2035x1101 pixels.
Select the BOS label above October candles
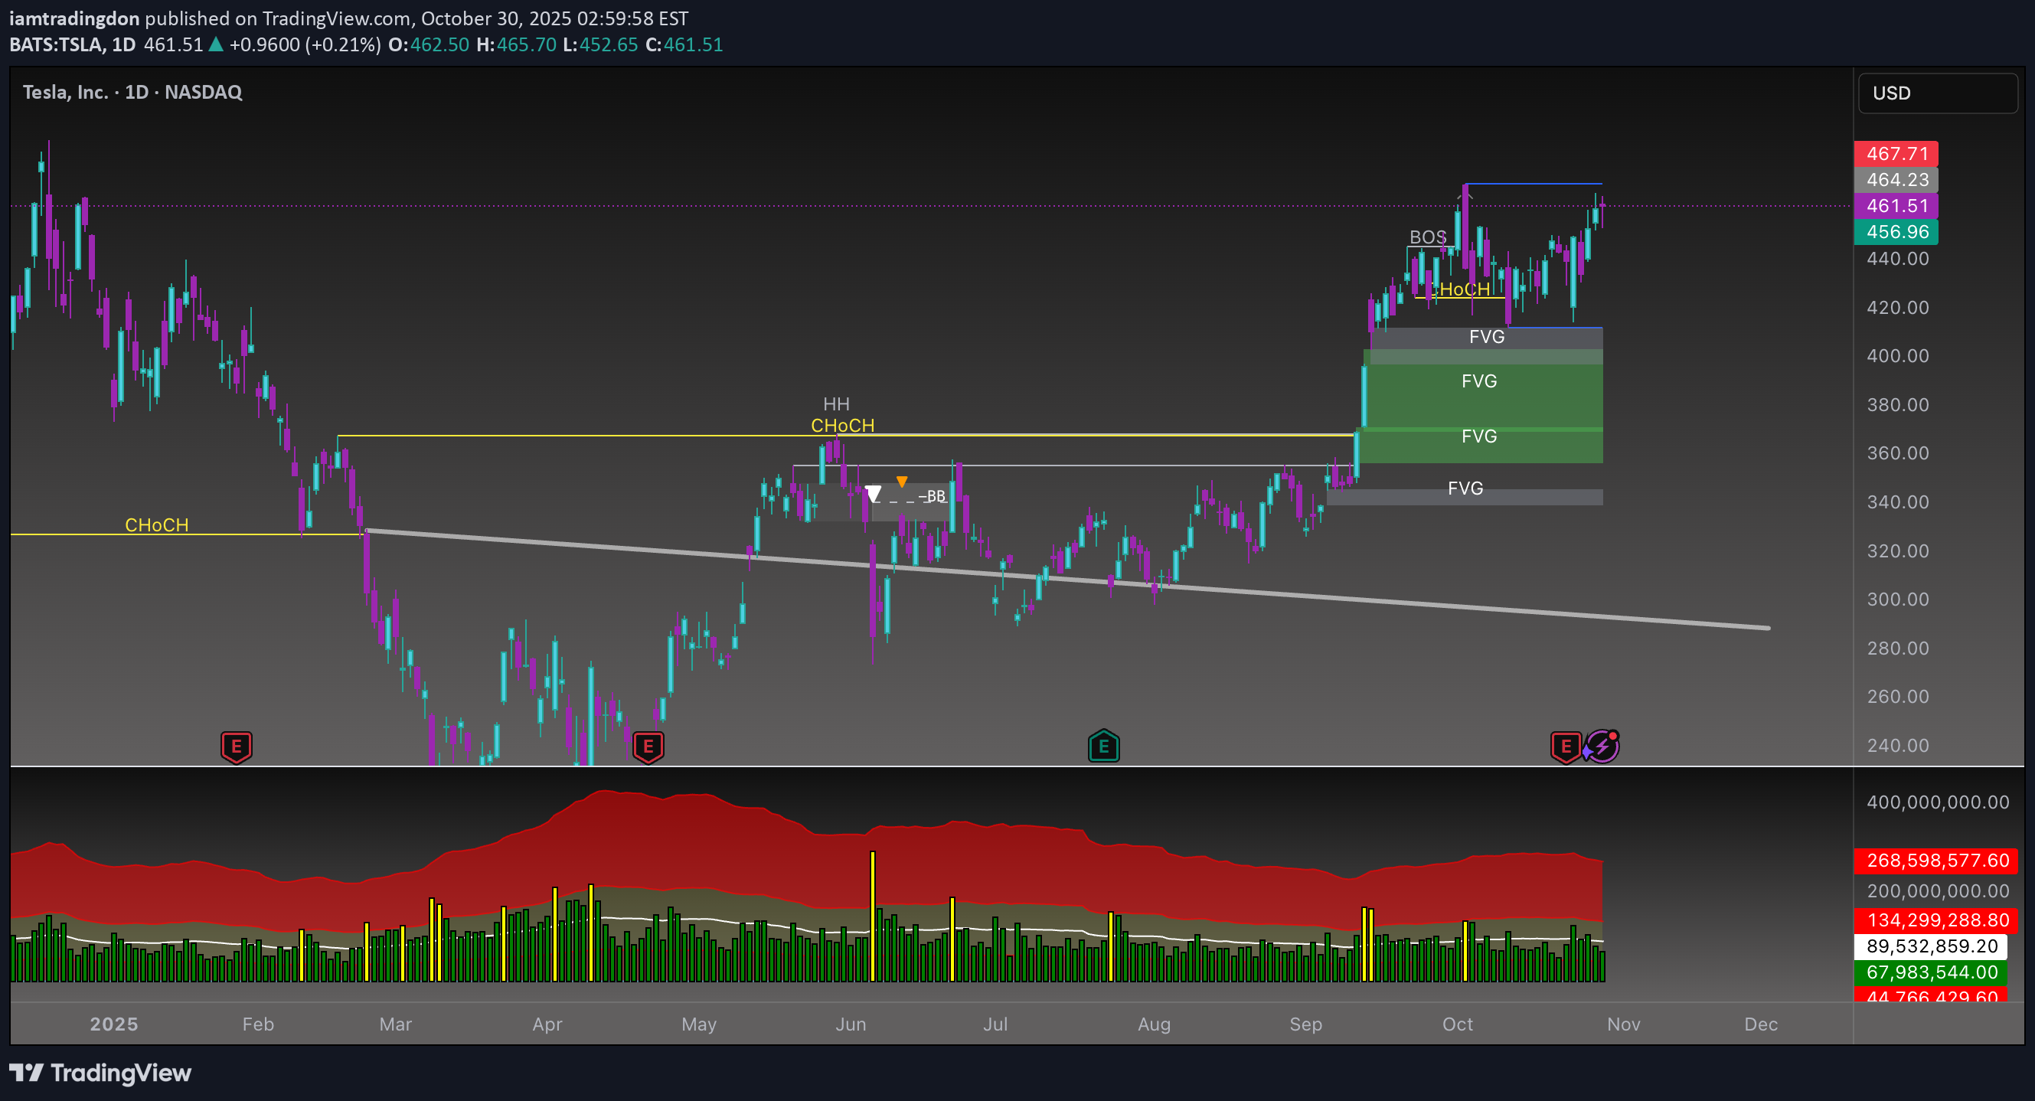point(1429,237)
